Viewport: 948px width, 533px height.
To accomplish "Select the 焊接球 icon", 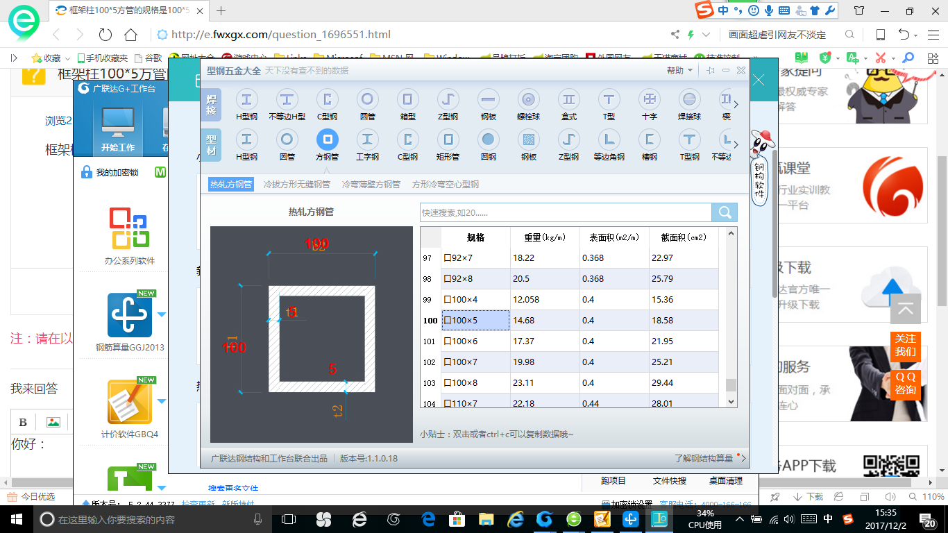I will coord(689,99).
